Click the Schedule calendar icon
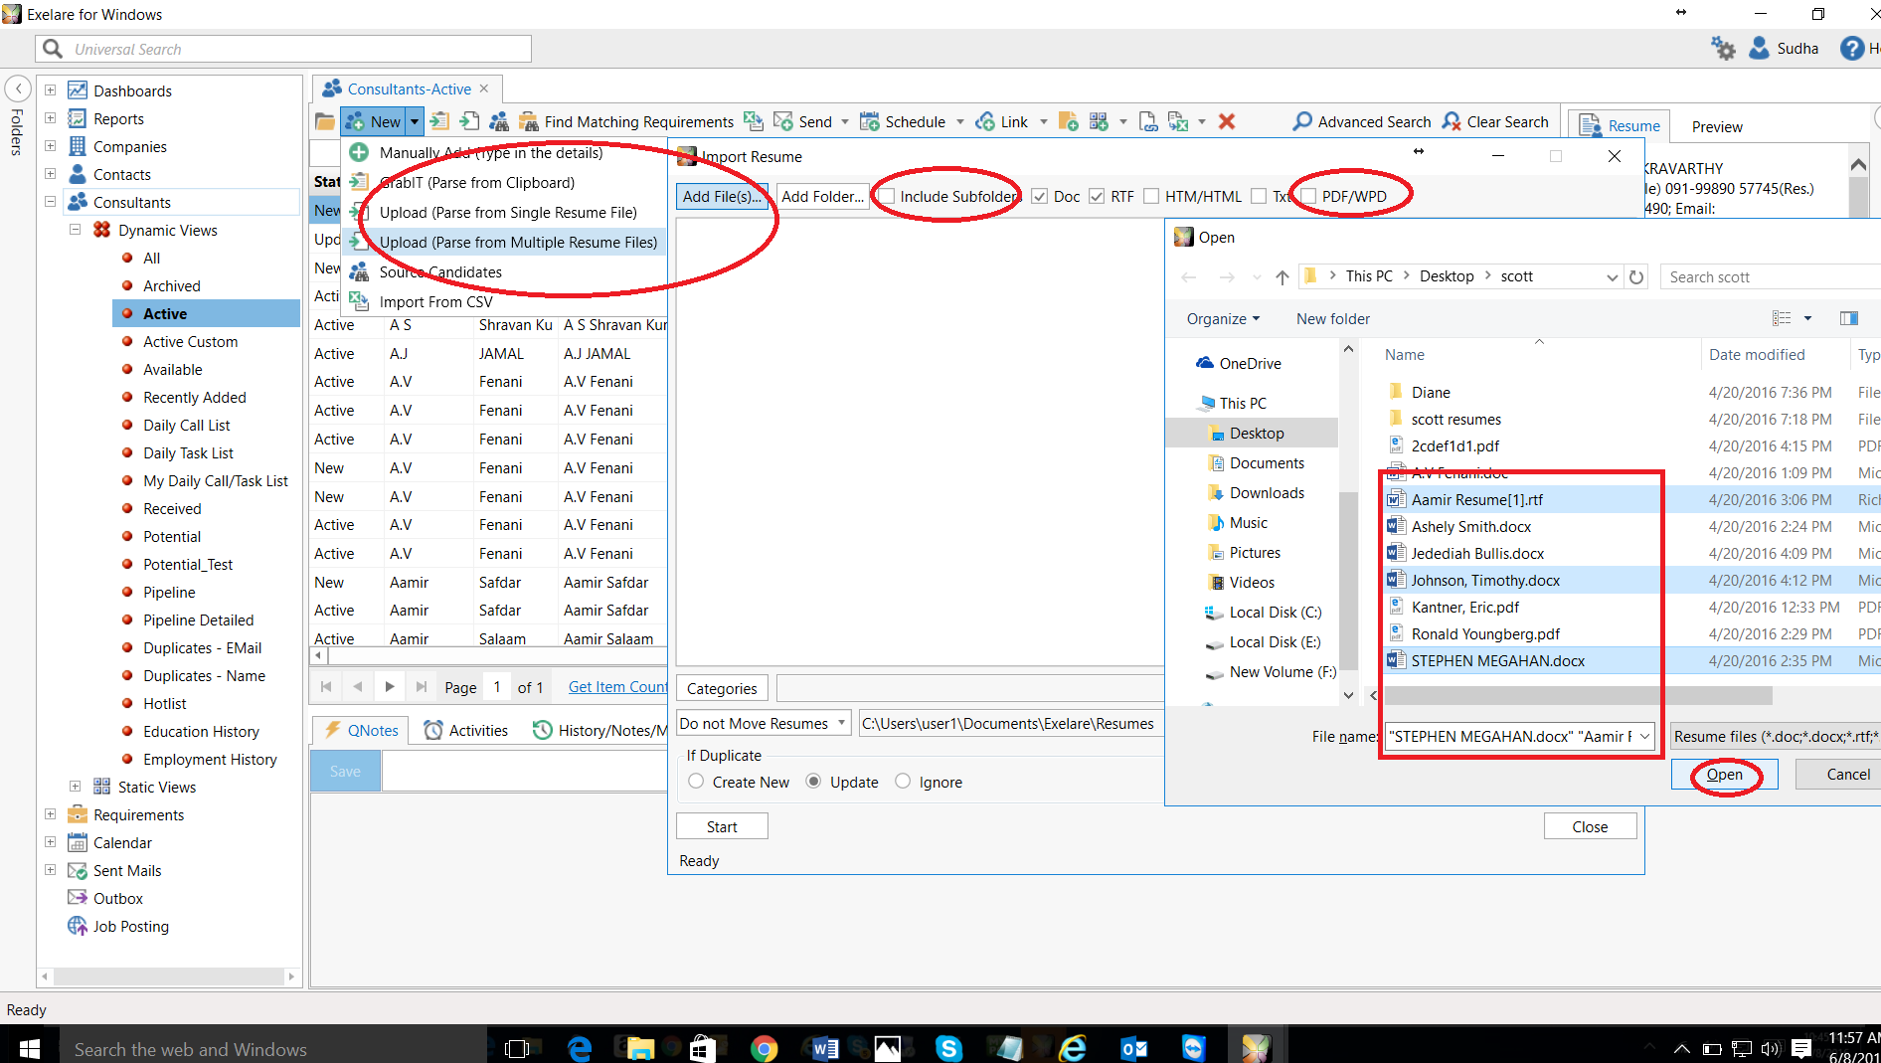The image size is (1881, 1063). point(870,121)
